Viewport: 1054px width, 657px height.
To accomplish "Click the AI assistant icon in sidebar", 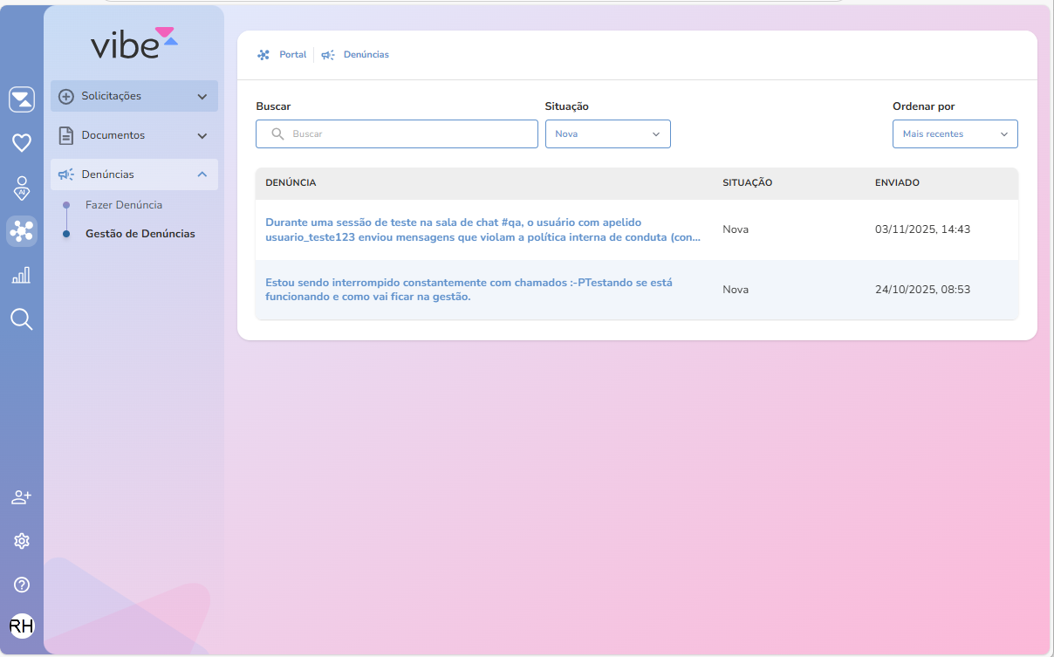I will coord(22,187).
